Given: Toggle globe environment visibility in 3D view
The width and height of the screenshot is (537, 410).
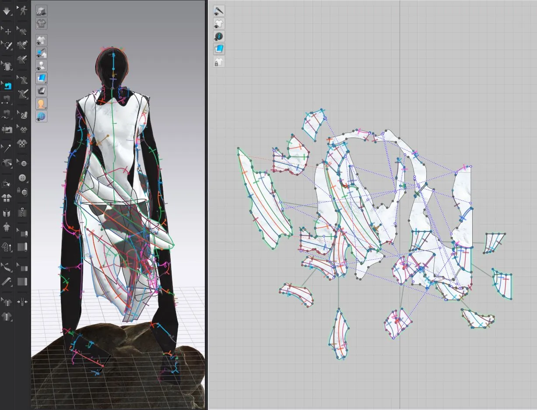Looking at the screenshot, I should coord(41,117).
